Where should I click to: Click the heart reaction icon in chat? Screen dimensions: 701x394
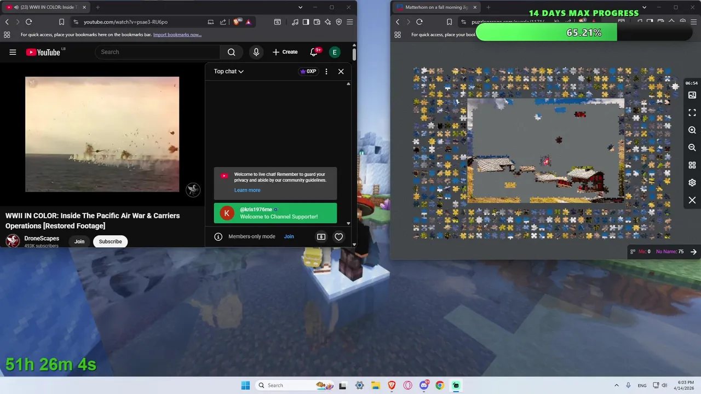(x=339, y=236)
